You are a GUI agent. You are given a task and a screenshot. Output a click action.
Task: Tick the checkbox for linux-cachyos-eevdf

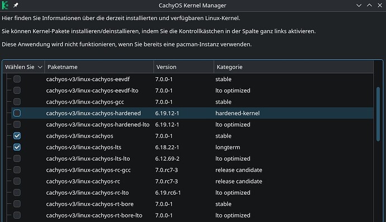(x=17, y=79)
